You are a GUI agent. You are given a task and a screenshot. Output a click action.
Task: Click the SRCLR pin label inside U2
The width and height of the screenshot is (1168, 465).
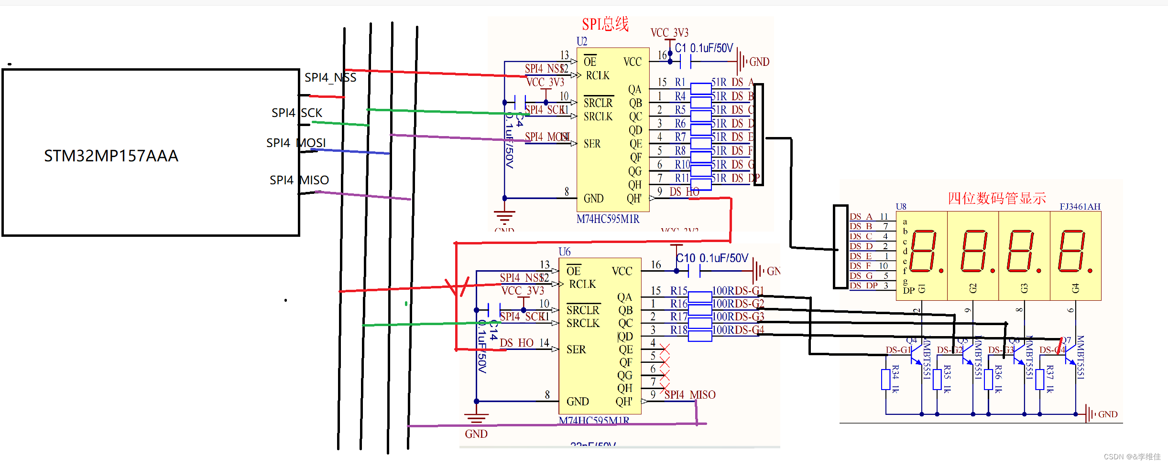[598, 103]
